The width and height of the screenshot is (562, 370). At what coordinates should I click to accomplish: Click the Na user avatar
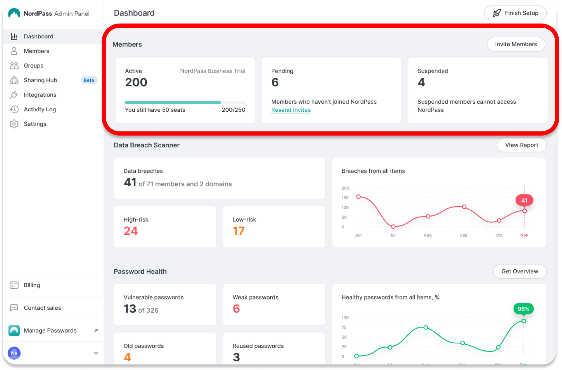coord(14,353)
